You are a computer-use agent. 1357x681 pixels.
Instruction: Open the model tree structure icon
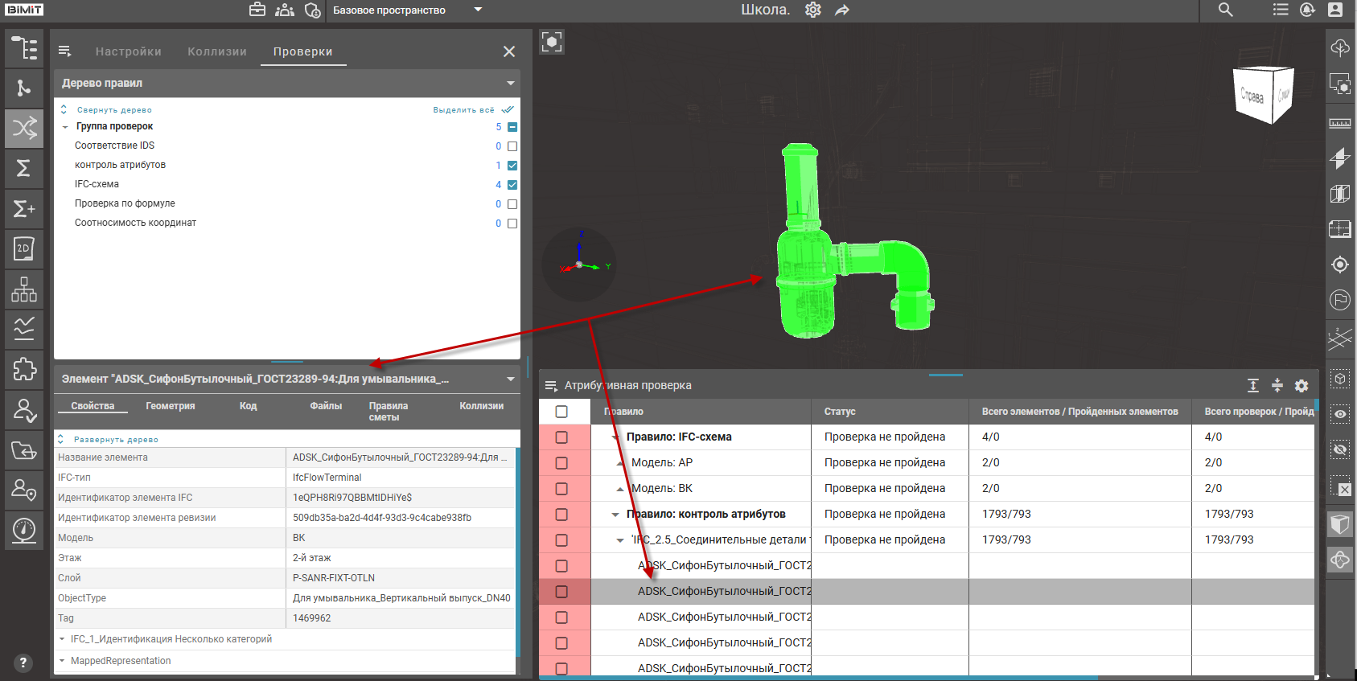click(x=24, y=48)
